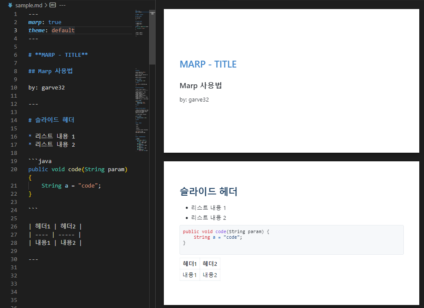Click the '헤더2' table header cell in the preview
Viewport: 424px width, 308px height.
(210, 264)
